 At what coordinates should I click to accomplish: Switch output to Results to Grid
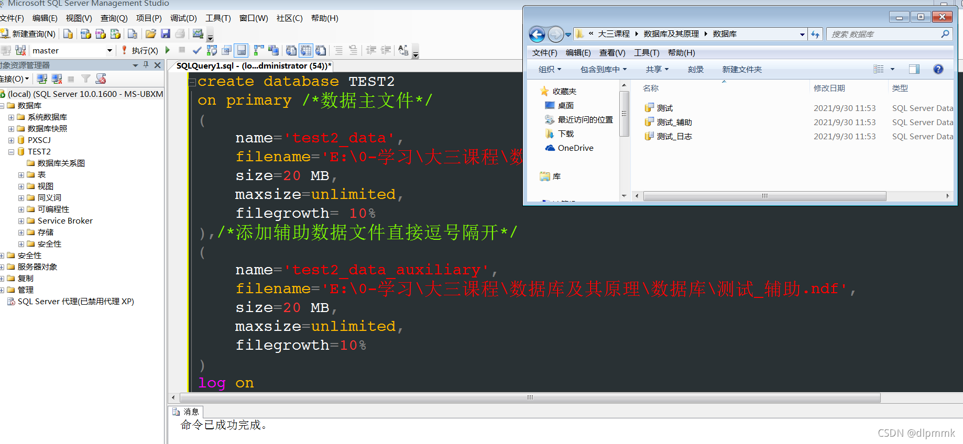coord(306,50)
